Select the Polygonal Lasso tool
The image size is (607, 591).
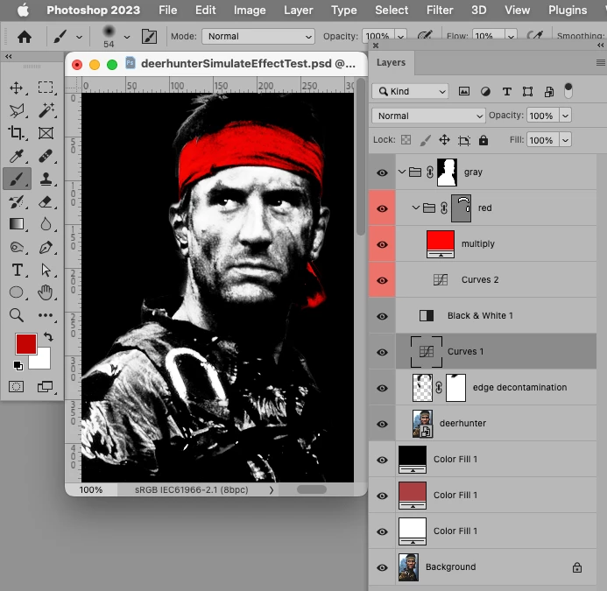coord(17,110)
